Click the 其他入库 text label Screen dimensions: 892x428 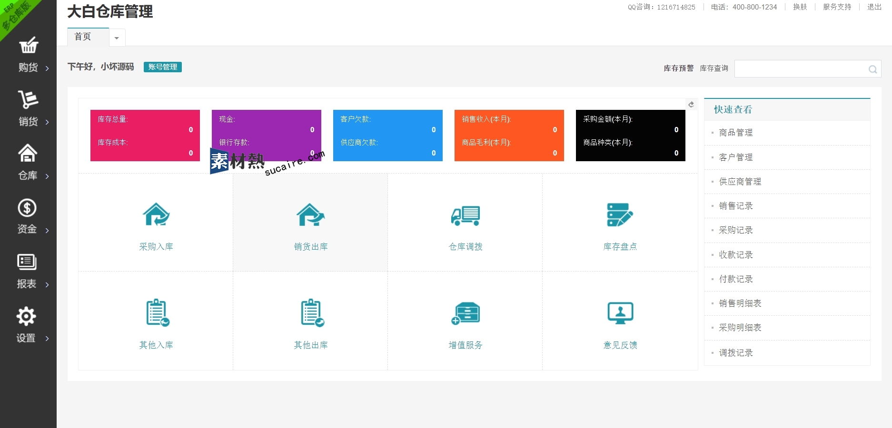point(156,345)
